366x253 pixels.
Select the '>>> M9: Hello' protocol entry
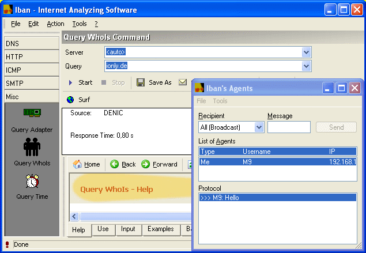(278, 198)
